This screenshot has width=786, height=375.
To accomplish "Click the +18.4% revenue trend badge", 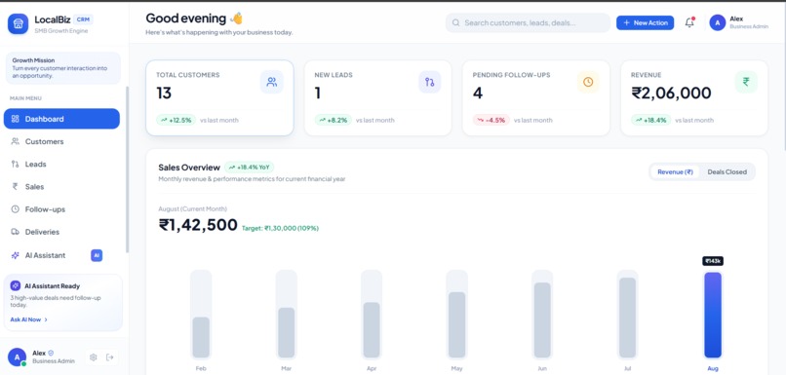I will (650, 120).
